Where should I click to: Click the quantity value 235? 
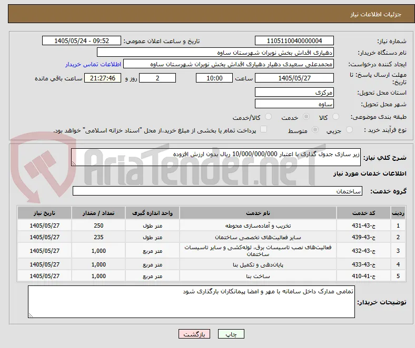coord(98,237)
